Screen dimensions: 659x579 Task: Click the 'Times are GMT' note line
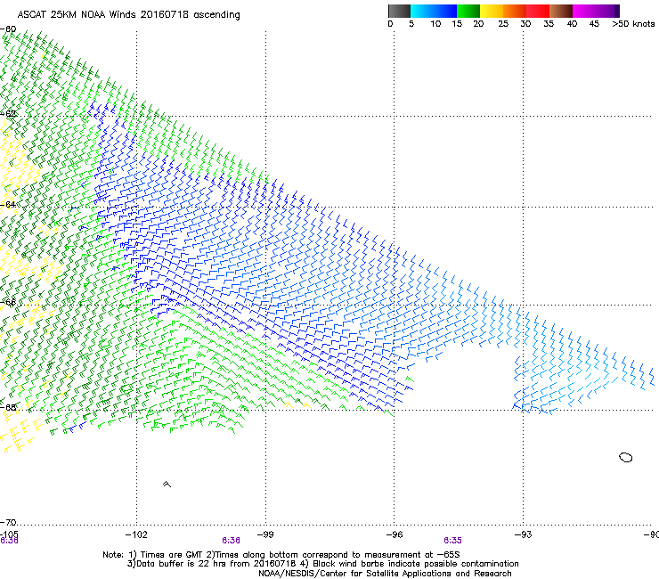[x=281, y=555]
